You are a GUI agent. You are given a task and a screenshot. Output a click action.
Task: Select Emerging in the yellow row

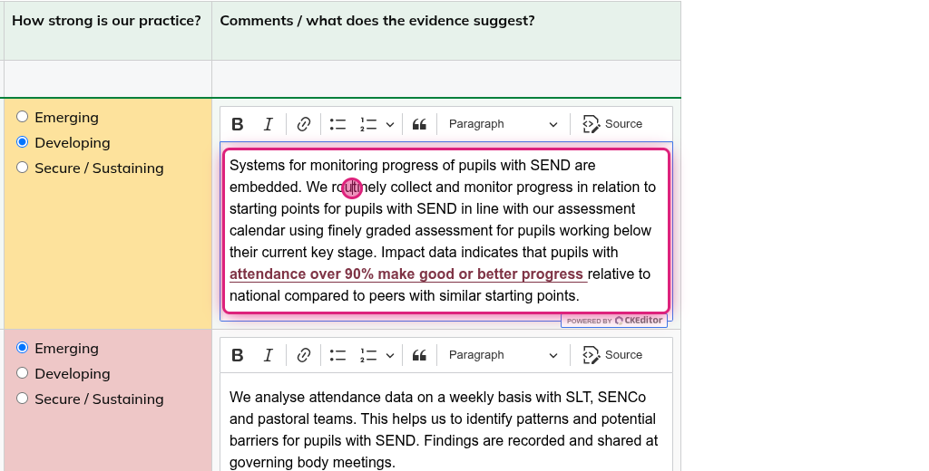[23, 117]
